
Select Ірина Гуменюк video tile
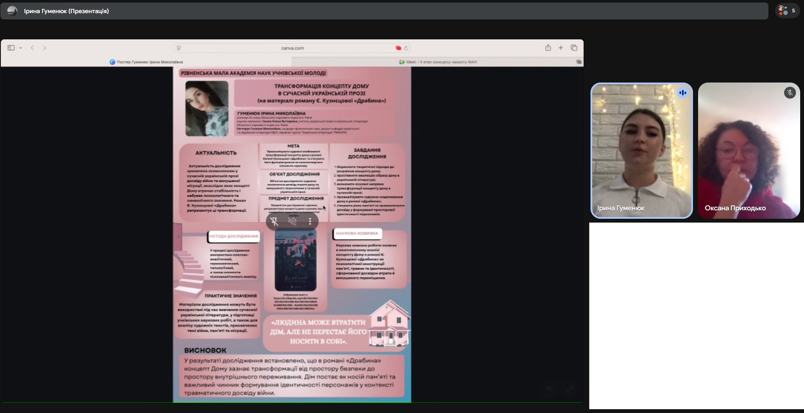point(641,150)
